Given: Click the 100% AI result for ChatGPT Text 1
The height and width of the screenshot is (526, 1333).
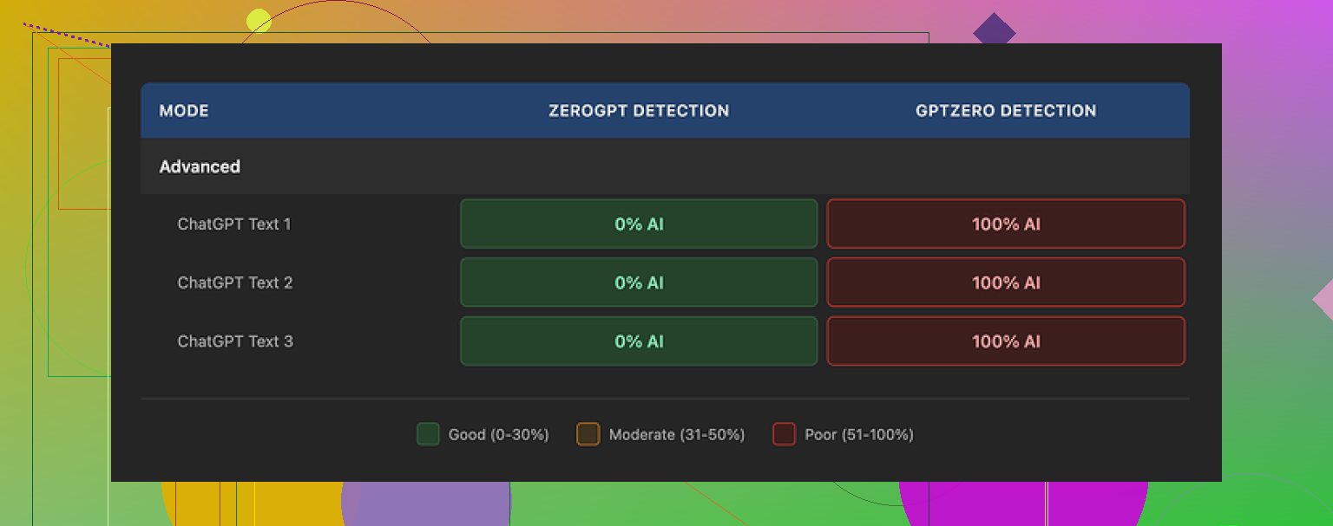Looking at the screenshot, I should (1006, 224).
